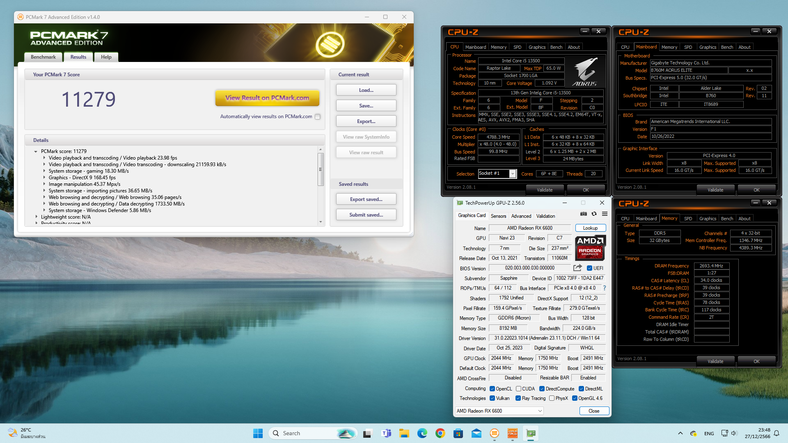Toggle the DirectML checkbox
The height and width of the screenshot is (443, 788).
[581, 389]
